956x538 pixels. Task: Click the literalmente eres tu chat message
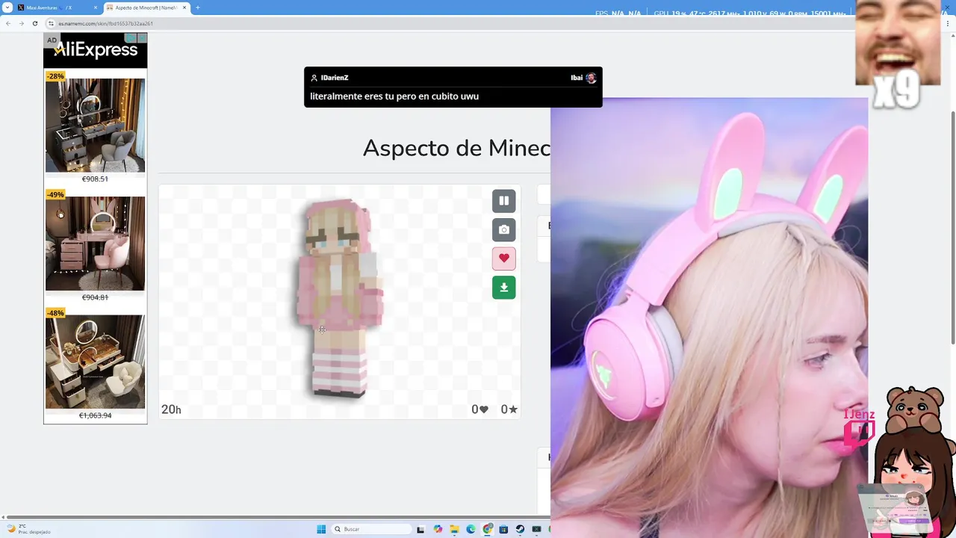(x=394, y=96)
